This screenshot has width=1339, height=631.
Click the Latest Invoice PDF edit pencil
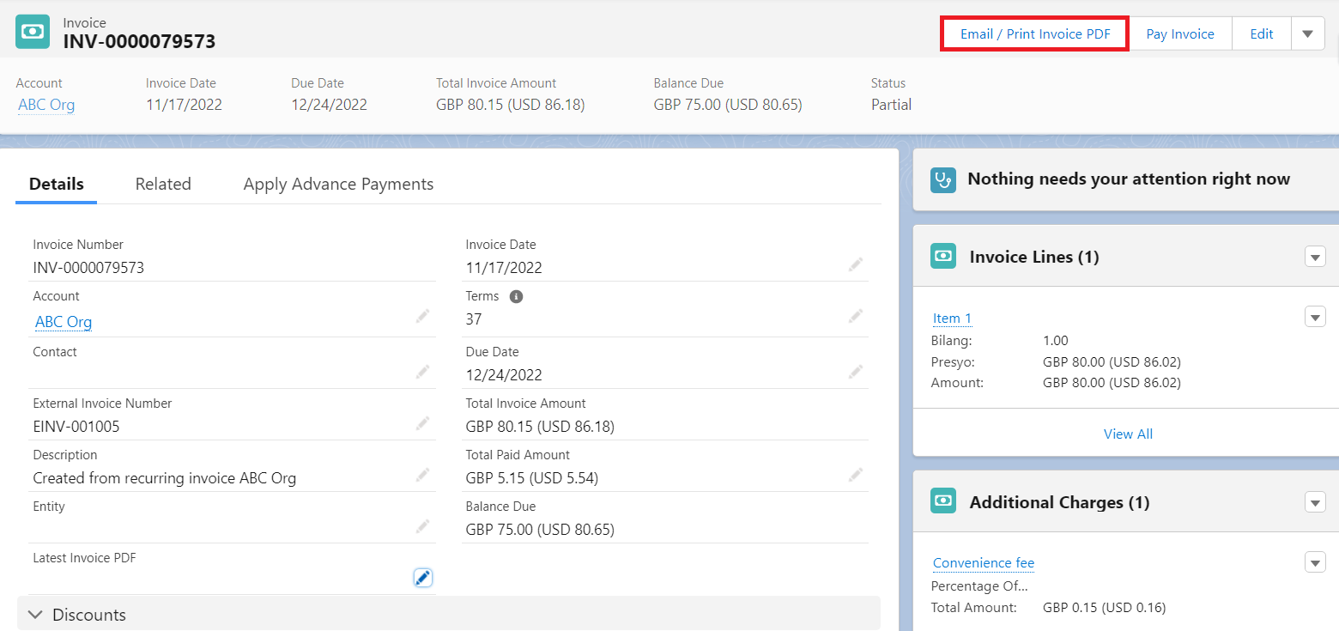tap(422, 578)
